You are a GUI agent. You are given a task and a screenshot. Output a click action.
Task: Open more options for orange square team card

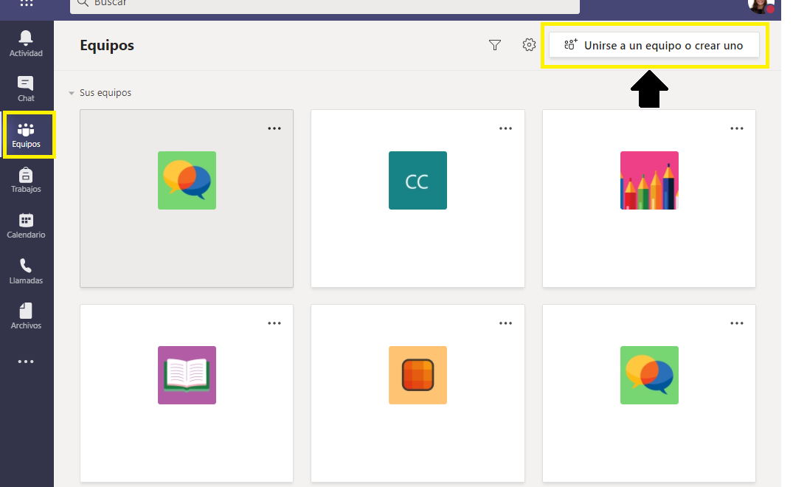(x=505, y=323)
